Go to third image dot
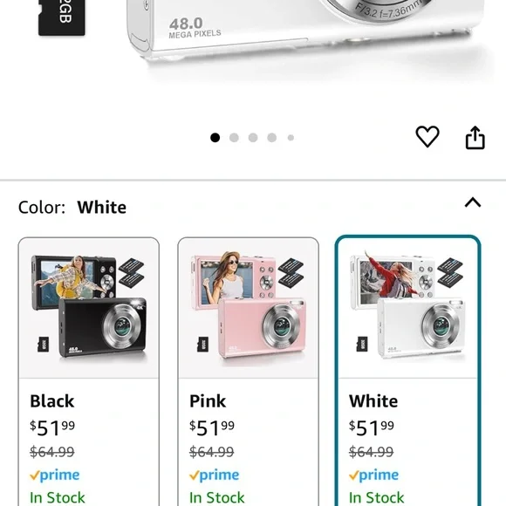506x506 pixels. [x=253, y=138]
